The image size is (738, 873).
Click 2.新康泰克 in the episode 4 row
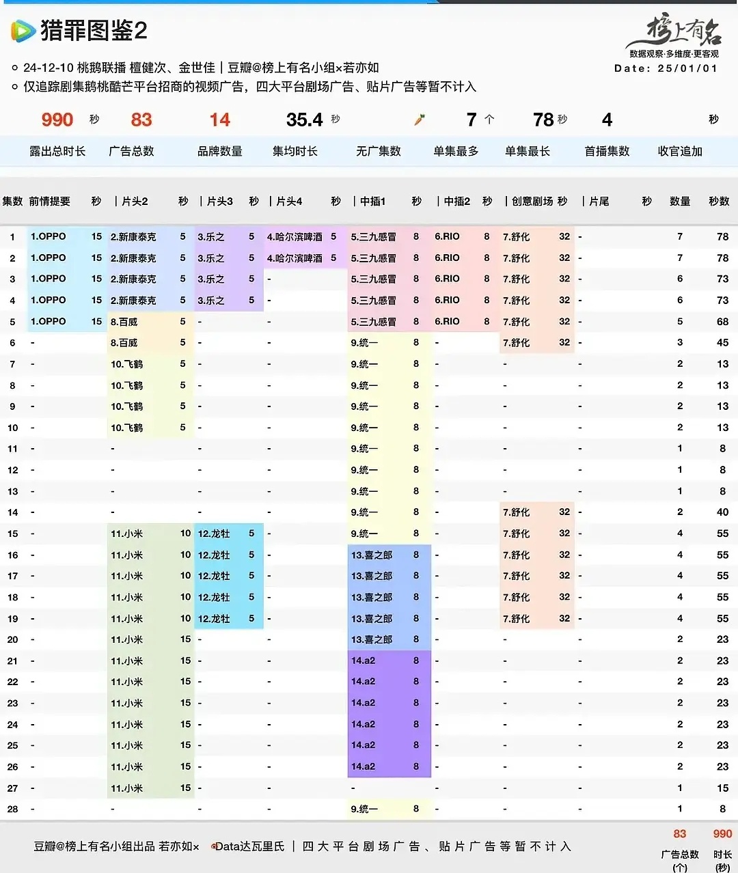(133, 300)
